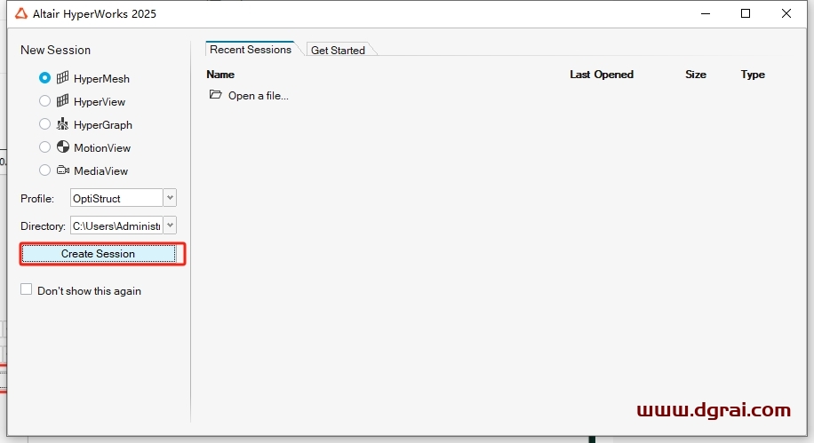The width and height of the screenshot is (814, 443).
Task: Click the HyperView product icon
Action: click(62, 100)
